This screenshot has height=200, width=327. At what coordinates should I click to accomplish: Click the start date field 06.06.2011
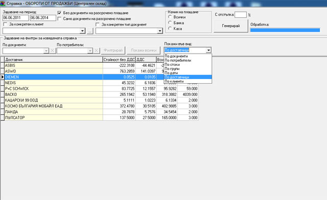16,18
